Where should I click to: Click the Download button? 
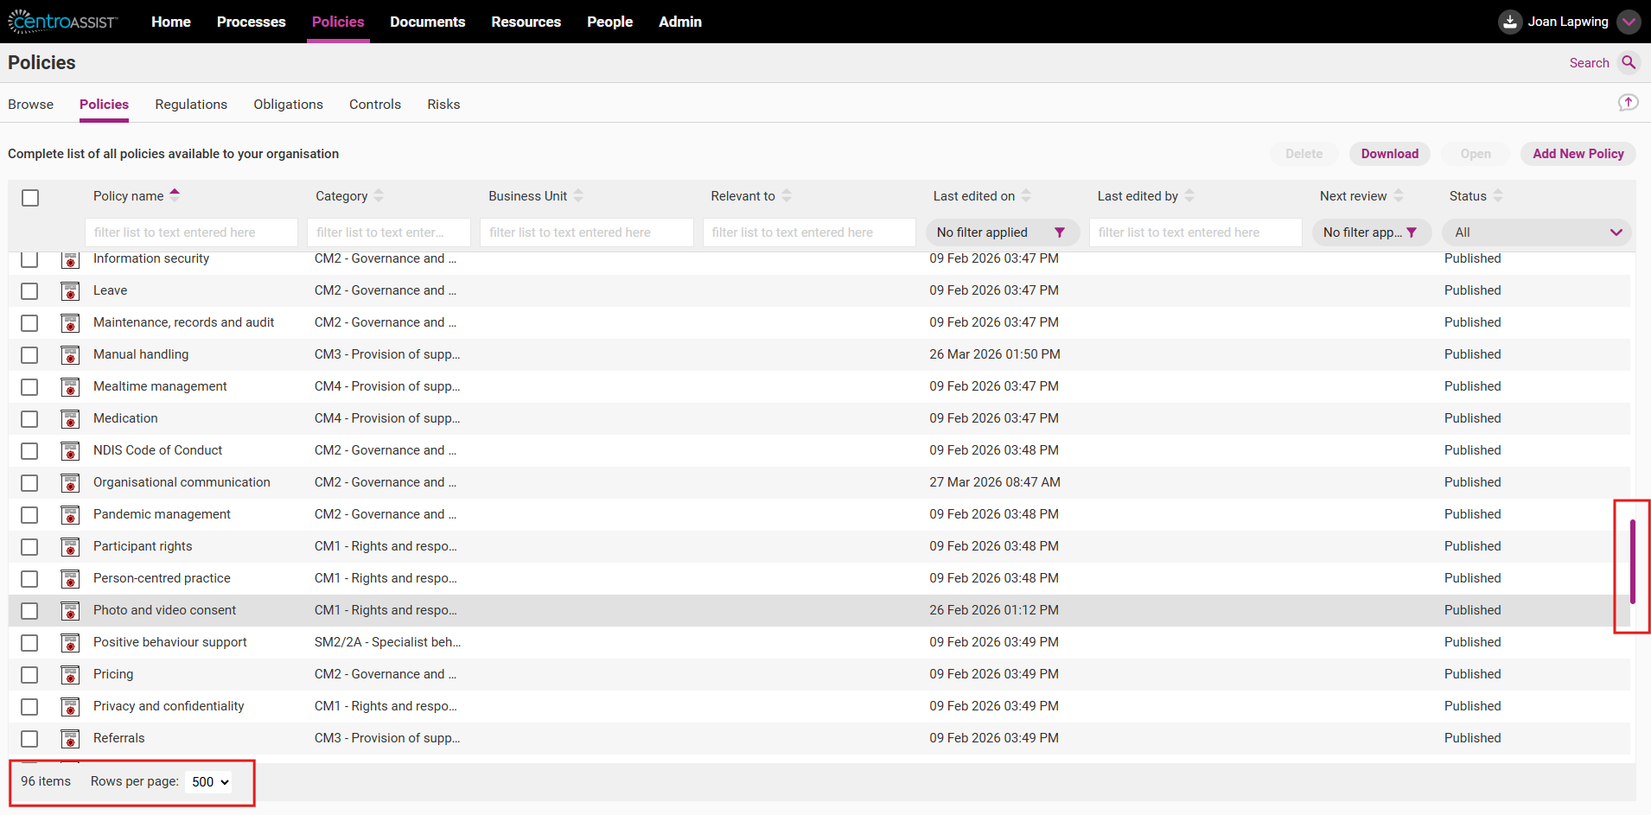[x=1390, y=154]
